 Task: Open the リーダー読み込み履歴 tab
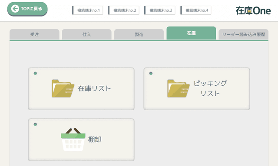[243, 34]
